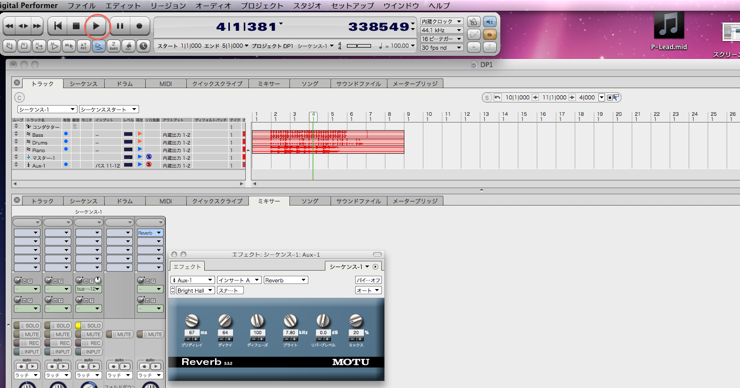This screenshot has height=388, width=740.
Task: Toggle the Bass track's blue enable dot
Action: click(x=66, y=134)
